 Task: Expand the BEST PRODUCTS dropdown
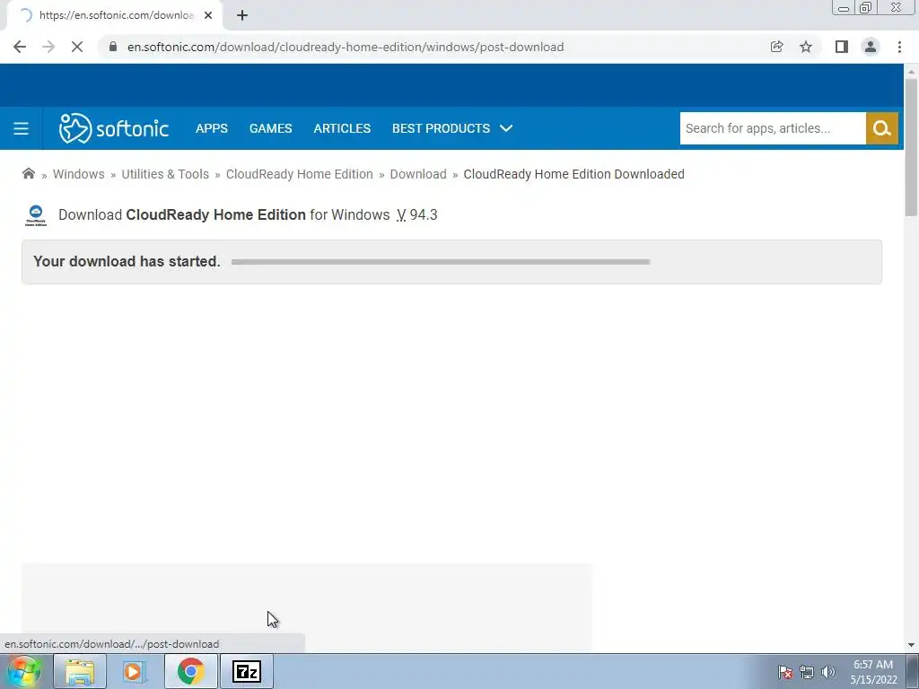[452, 128]
